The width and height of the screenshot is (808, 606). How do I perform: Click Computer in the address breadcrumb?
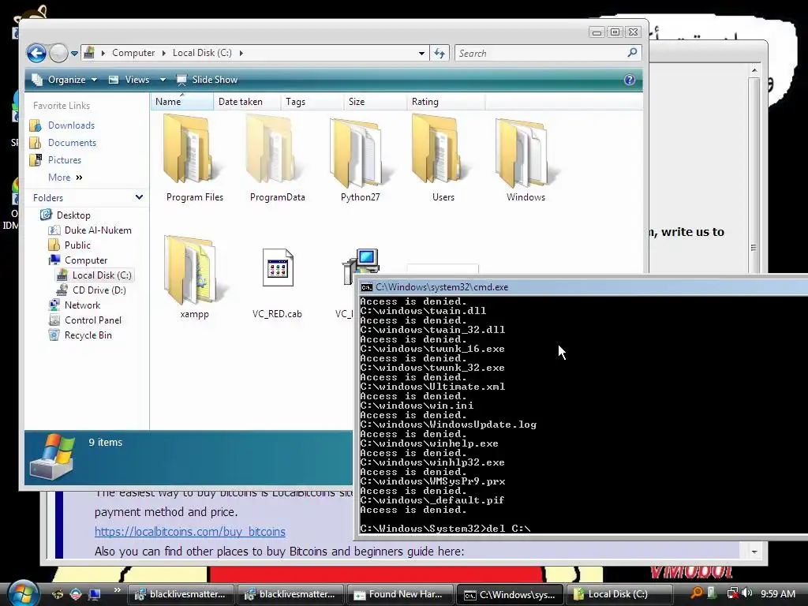coord(133,53)
